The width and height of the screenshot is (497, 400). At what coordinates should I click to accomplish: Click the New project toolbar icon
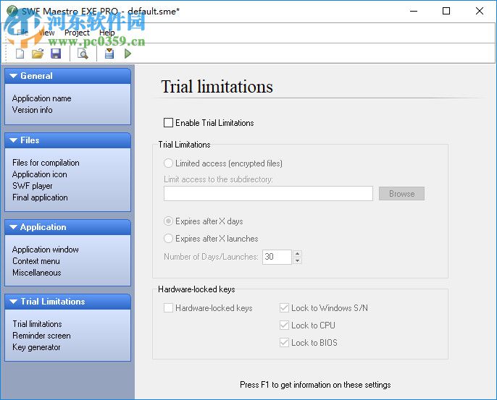pos(20,54)
